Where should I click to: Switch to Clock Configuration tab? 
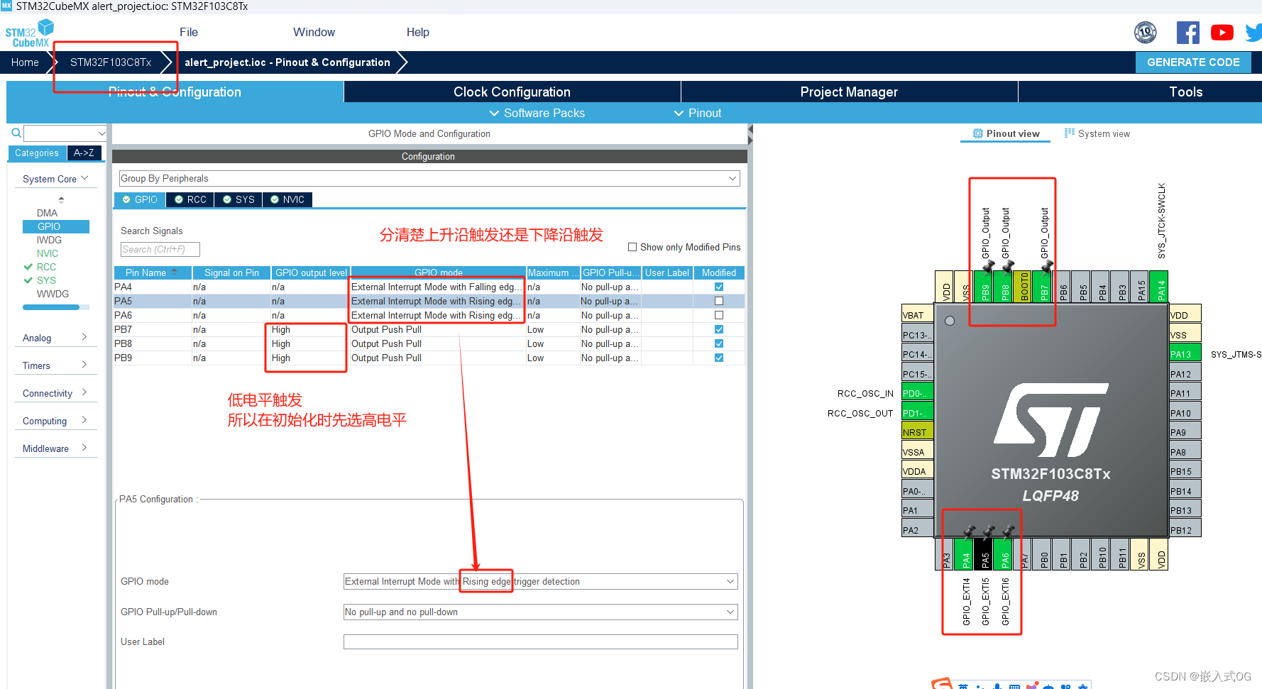tap(512, 92)
